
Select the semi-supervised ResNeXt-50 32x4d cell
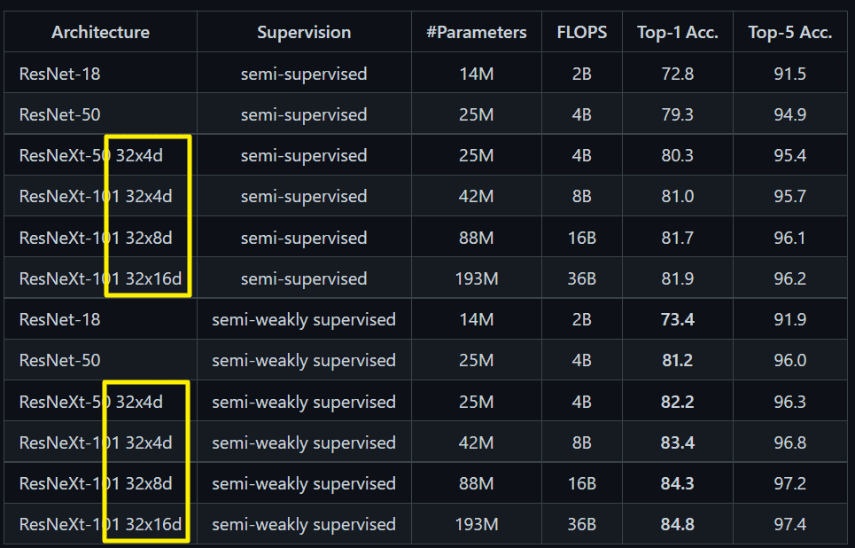tap(100, 155)
